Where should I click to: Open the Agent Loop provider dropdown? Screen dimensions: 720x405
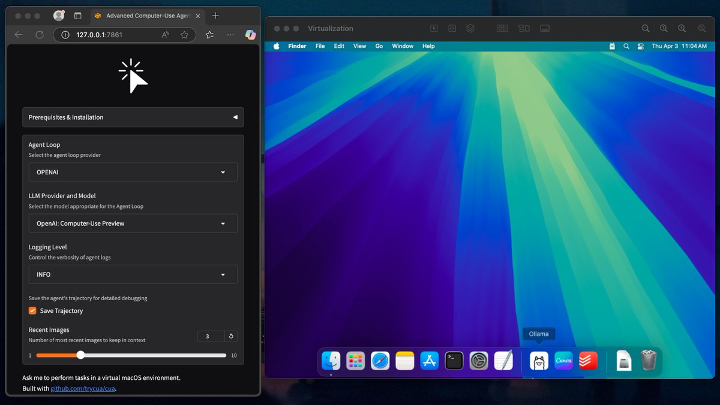(133, 172)
